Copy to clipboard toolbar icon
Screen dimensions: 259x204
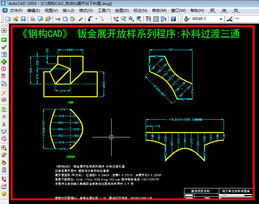(x=65, y=19)
